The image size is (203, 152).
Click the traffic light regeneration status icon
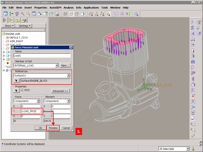tap(193, 149)
